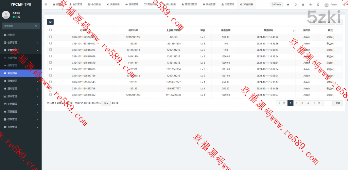
Task: Click the page number jump input field
Action: pos(328,103)
